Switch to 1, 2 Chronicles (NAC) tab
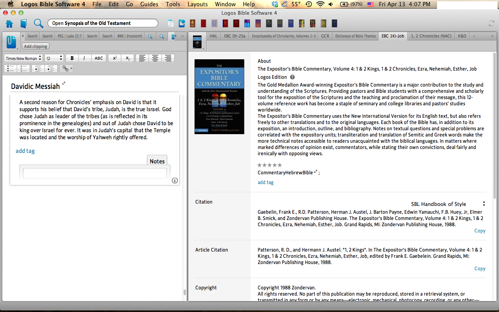The height and width of the screenshot is (312, 499). 431,36
